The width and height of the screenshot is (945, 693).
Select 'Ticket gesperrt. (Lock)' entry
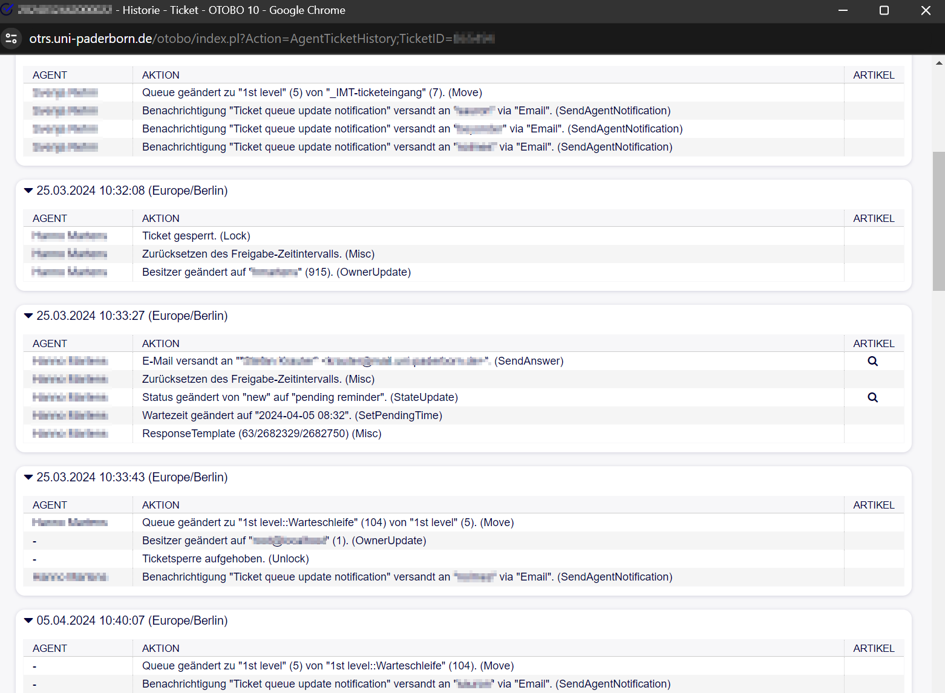[196, 236]
